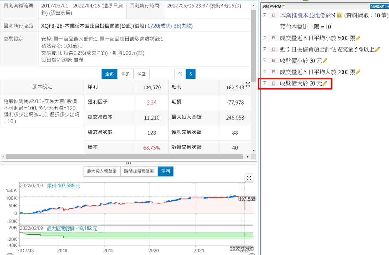The image size is (389, 255).
Task: Switch display to percentage with % button
Action: pos(180,74)
